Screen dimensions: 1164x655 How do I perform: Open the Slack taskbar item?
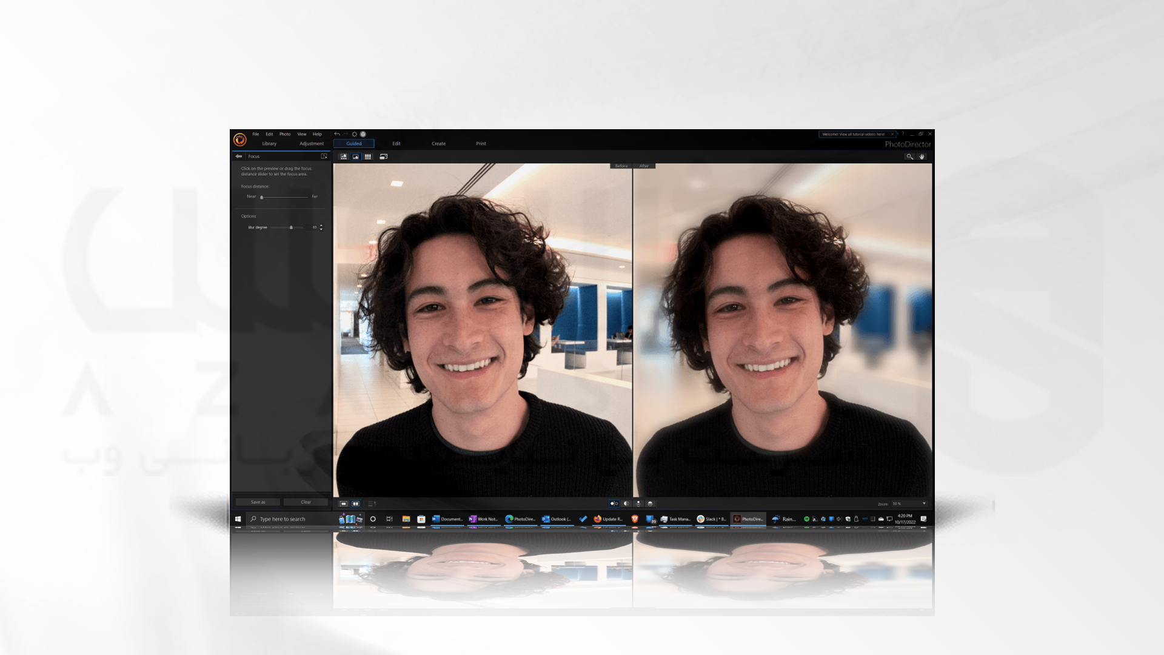(712, 519)
